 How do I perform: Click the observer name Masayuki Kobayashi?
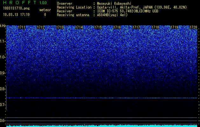point(114,3)
